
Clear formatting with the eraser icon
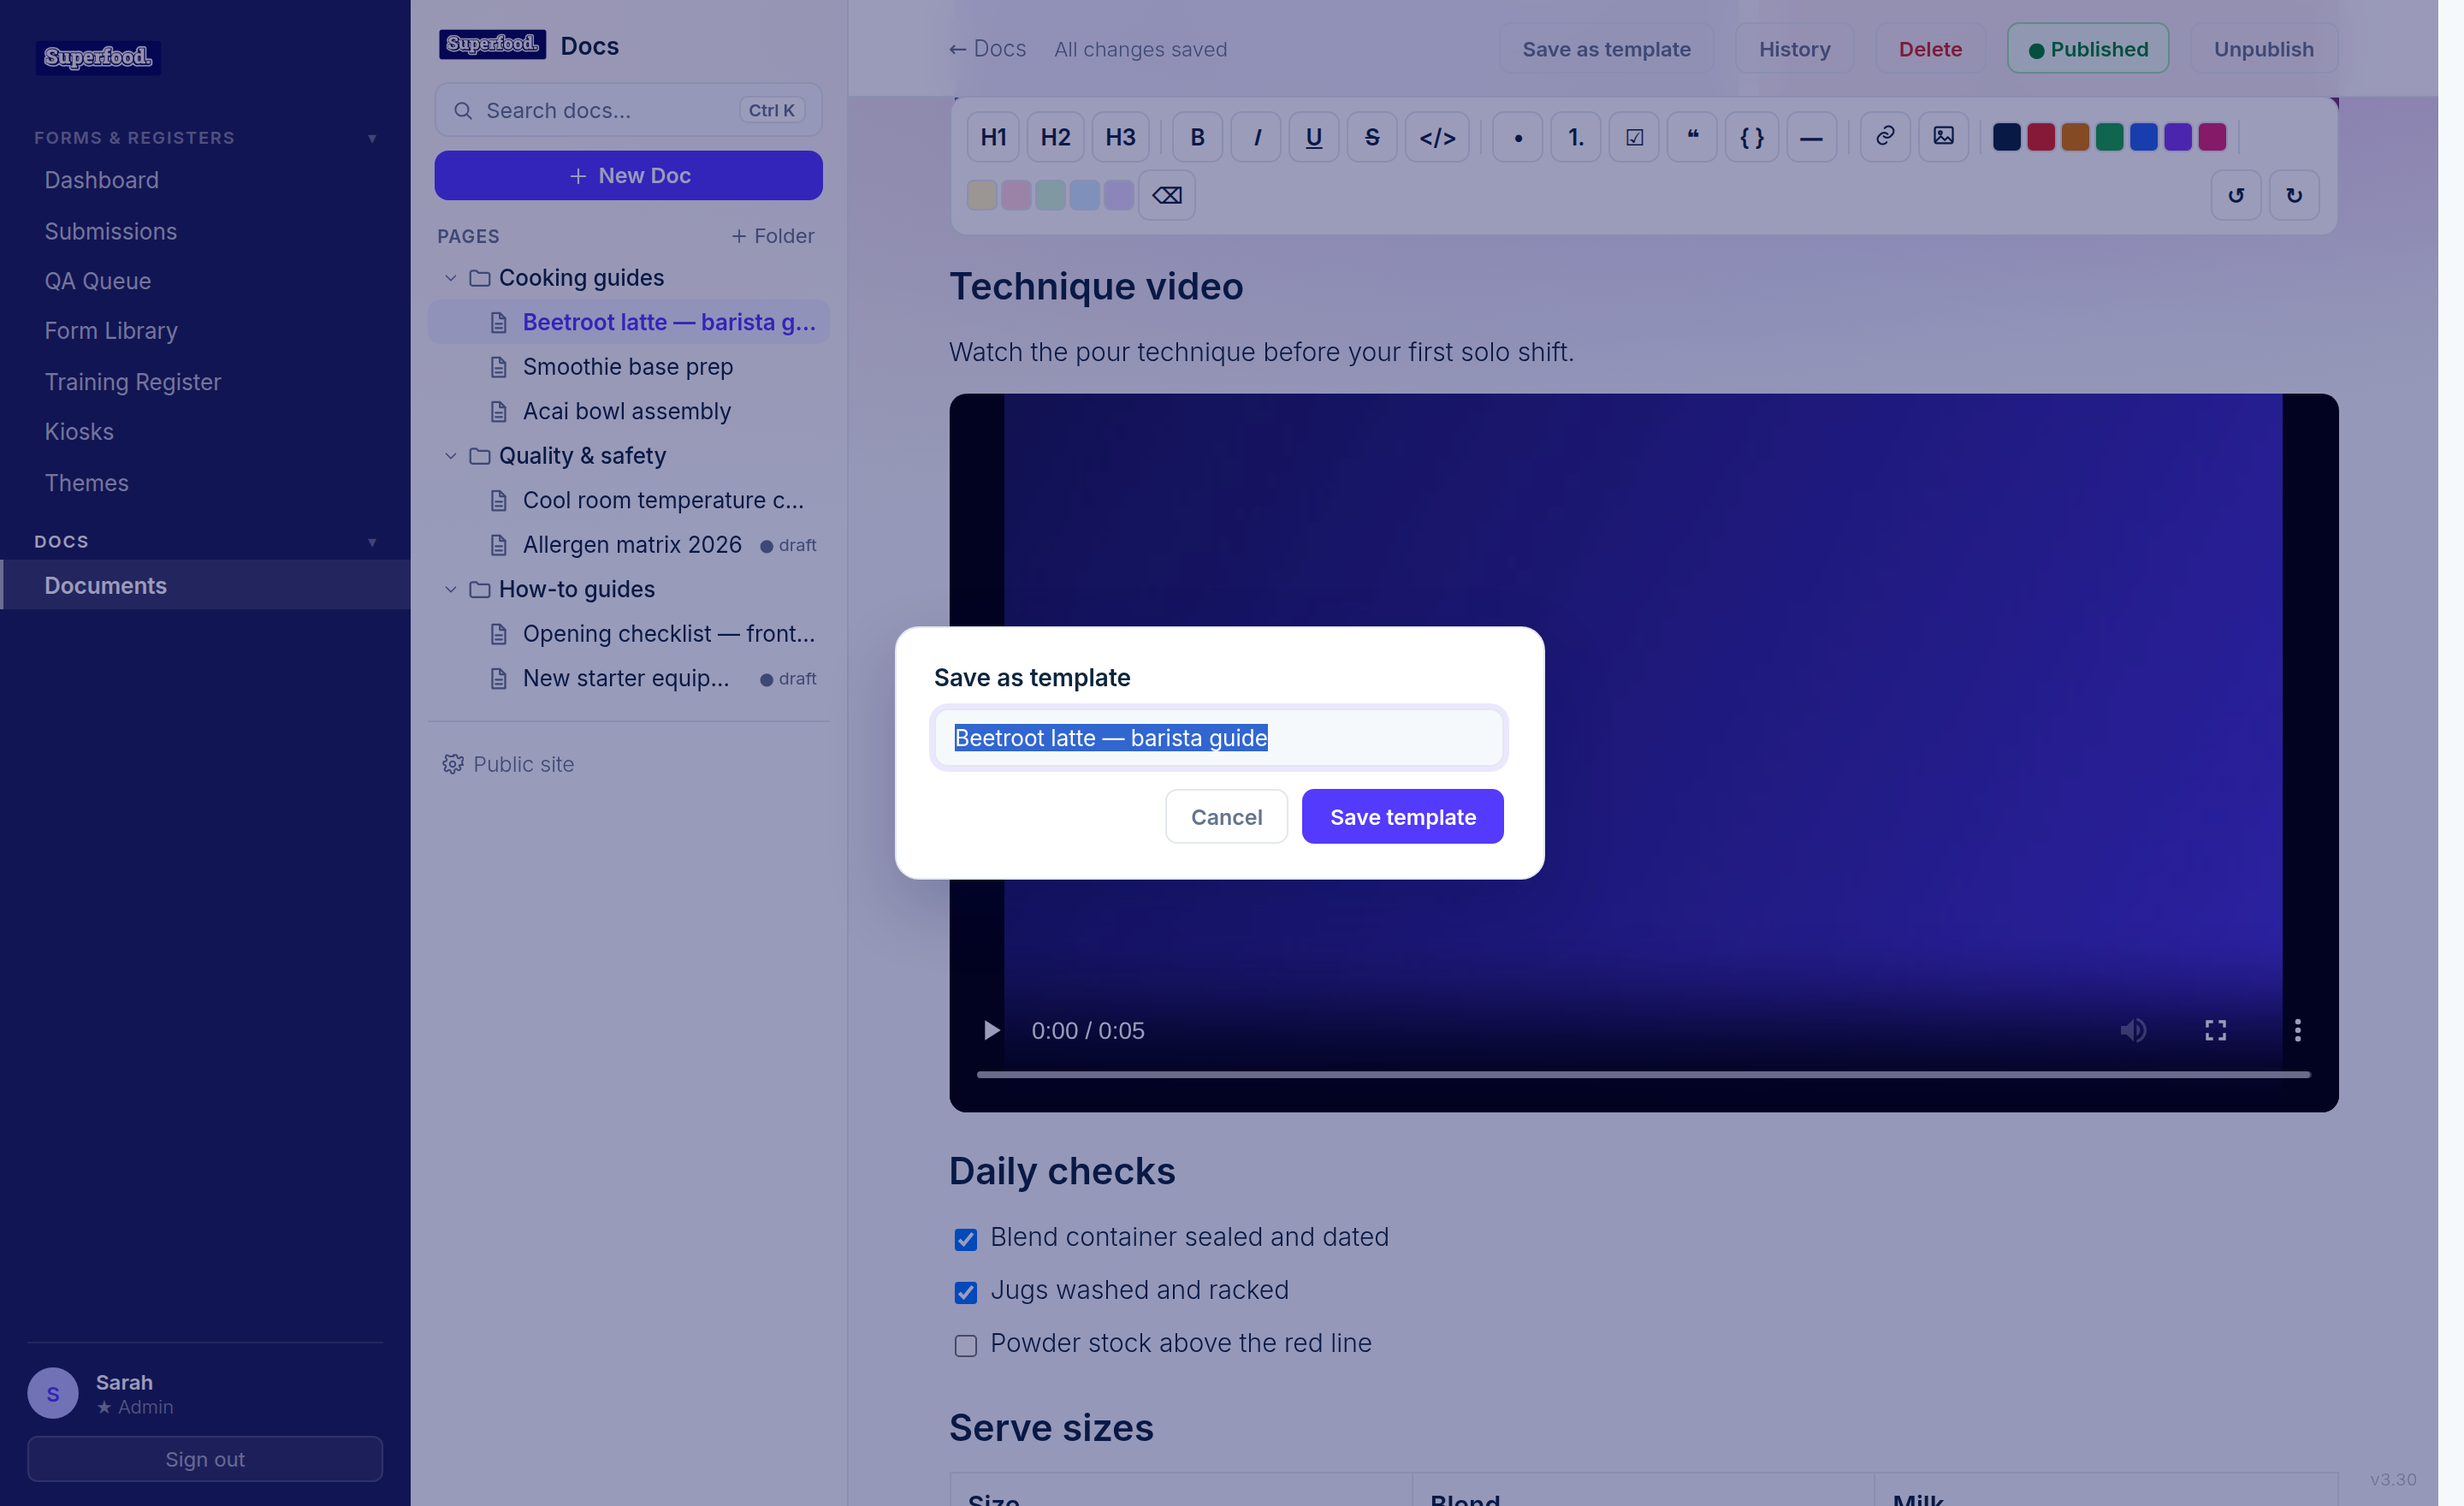[1167, 195]
